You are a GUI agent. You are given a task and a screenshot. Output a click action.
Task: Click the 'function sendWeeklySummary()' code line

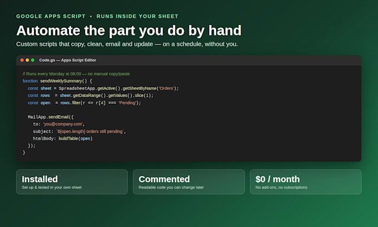[x=57, y=81]
